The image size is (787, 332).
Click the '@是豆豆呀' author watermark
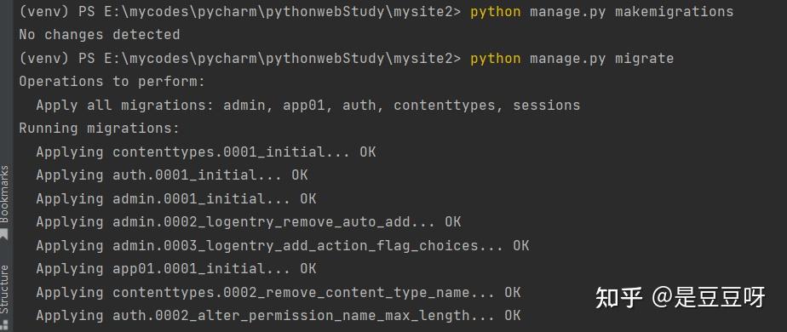click(x=709, y=297)
